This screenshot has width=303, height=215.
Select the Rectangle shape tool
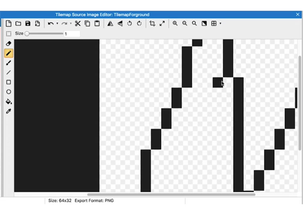[x=8, y=82]
